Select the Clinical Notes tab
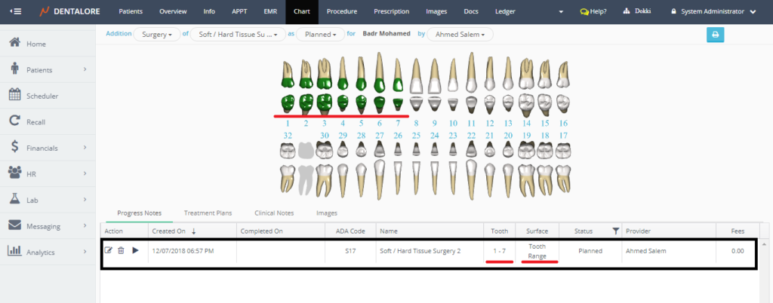The image size is (773, 303). click(274, 213)
